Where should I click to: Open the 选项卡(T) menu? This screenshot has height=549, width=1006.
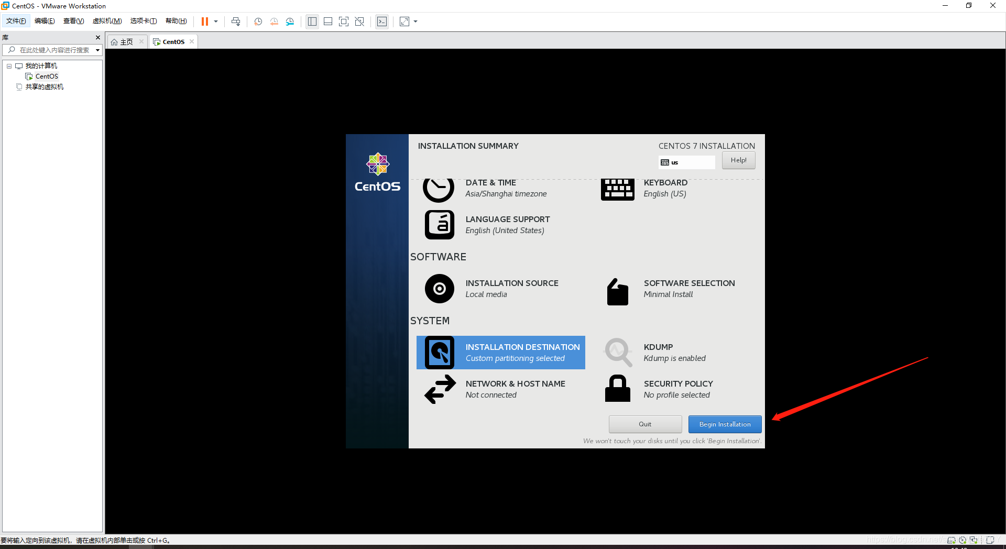[x=144, y=21]
